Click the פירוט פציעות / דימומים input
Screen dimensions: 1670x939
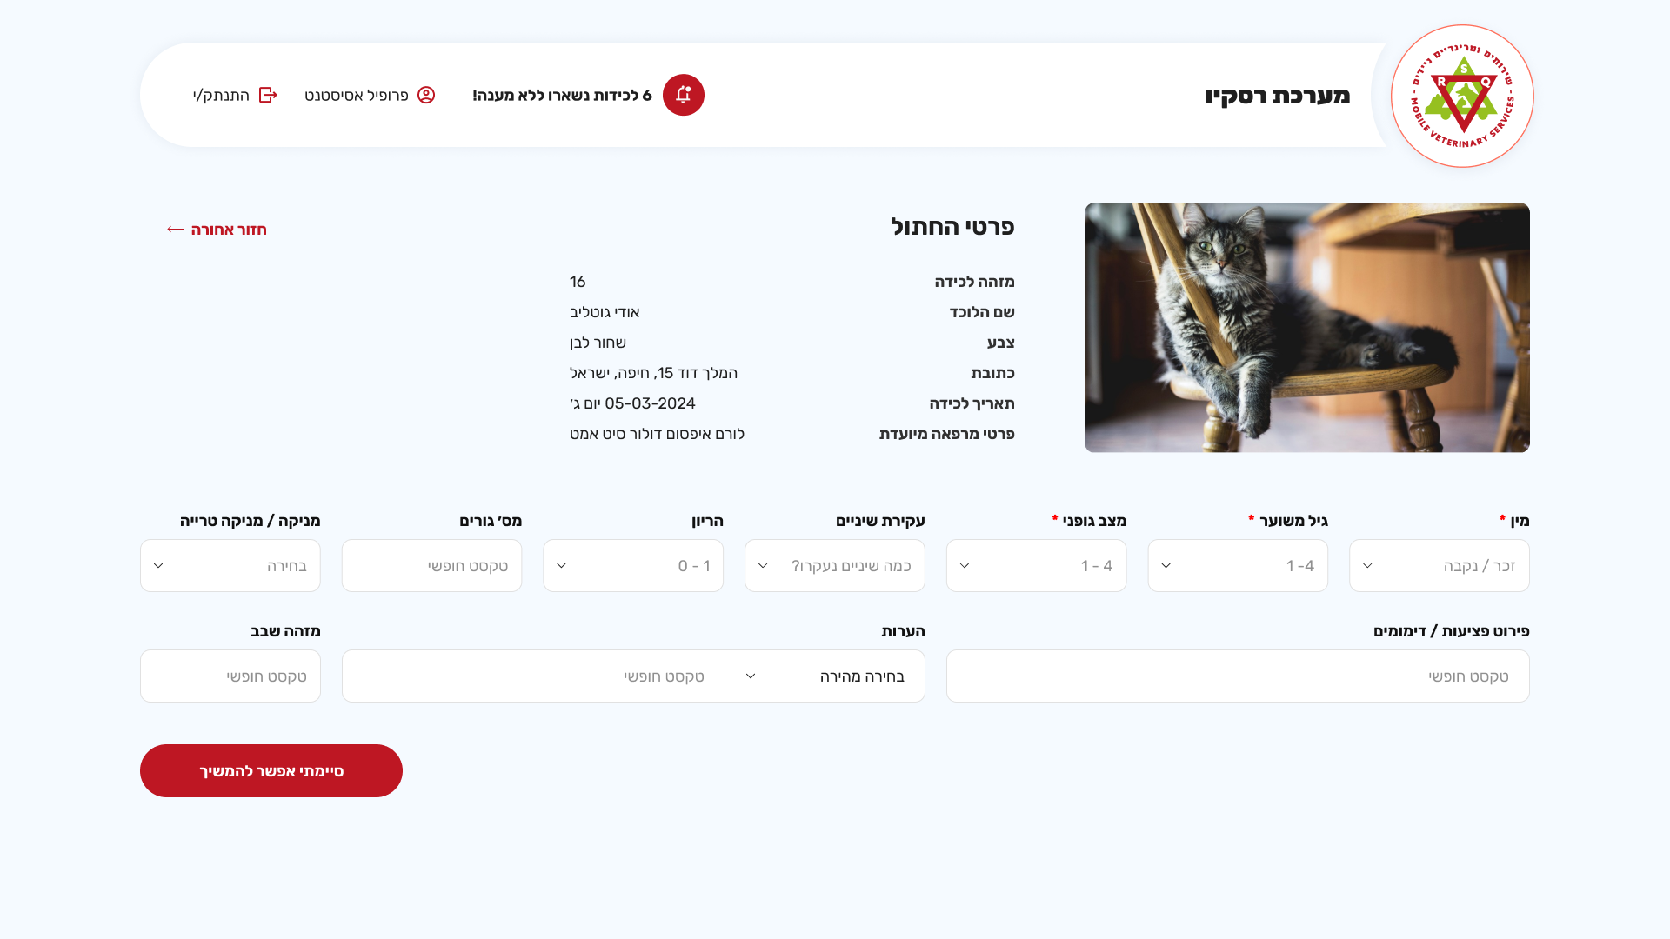[x=1237, y=676]
